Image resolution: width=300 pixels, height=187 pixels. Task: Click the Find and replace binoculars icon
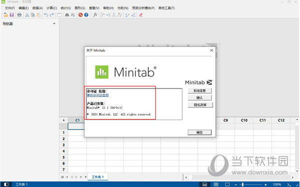click(x=73, y=15)
